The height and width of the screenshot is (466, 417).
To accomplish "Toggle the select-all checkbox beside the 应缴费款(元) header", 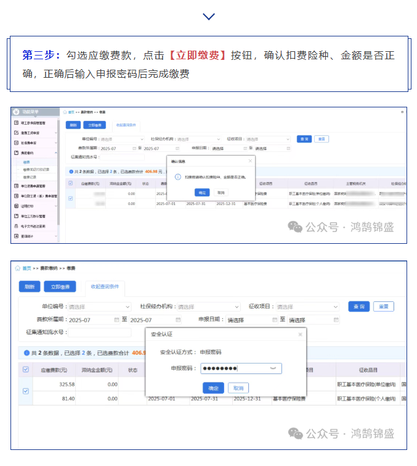I will tap(26, 369).
